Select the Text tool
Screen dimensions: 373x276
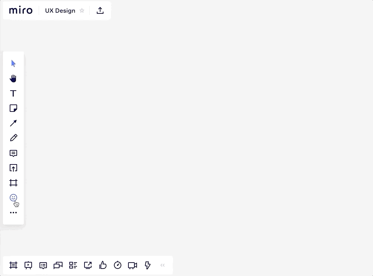[13, 94]
